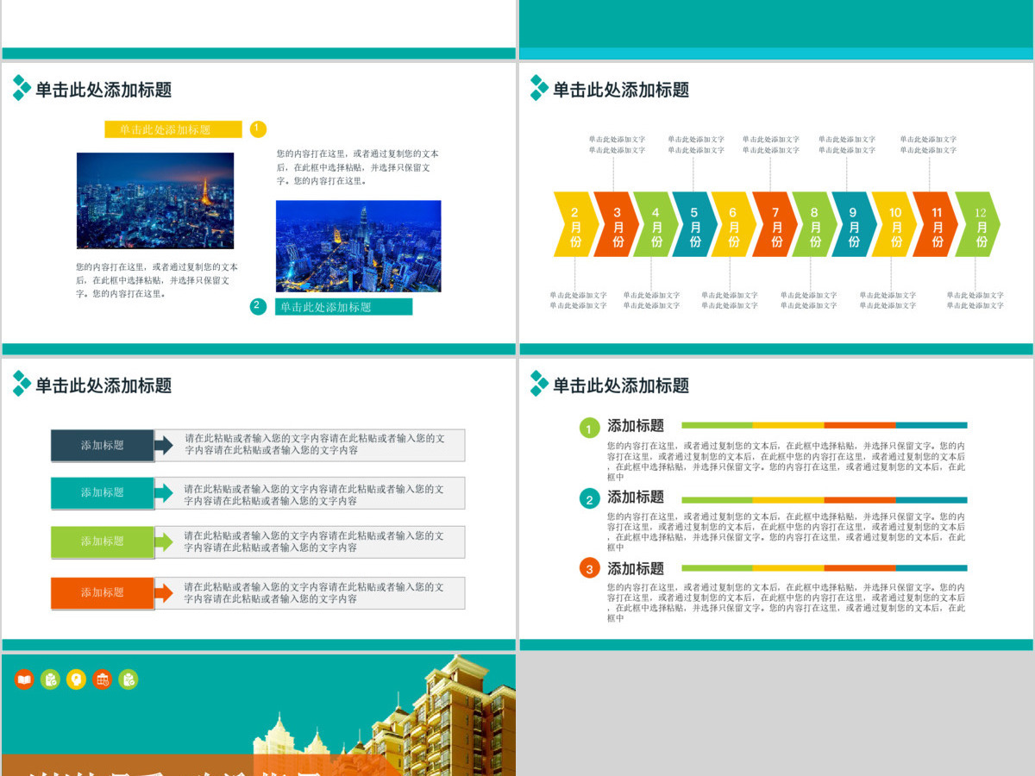Image resolution: width=1035 pixels, height=776 pixels.
Task: Click the teal circle 2 in numbered list slide
Action: pyautogui.click(x=589, y=499)
